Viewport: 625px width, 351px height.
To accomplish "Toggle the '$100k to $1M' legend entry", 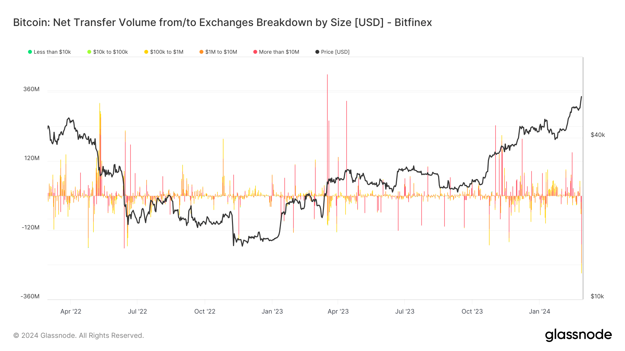I will click(x=166, y=52).
